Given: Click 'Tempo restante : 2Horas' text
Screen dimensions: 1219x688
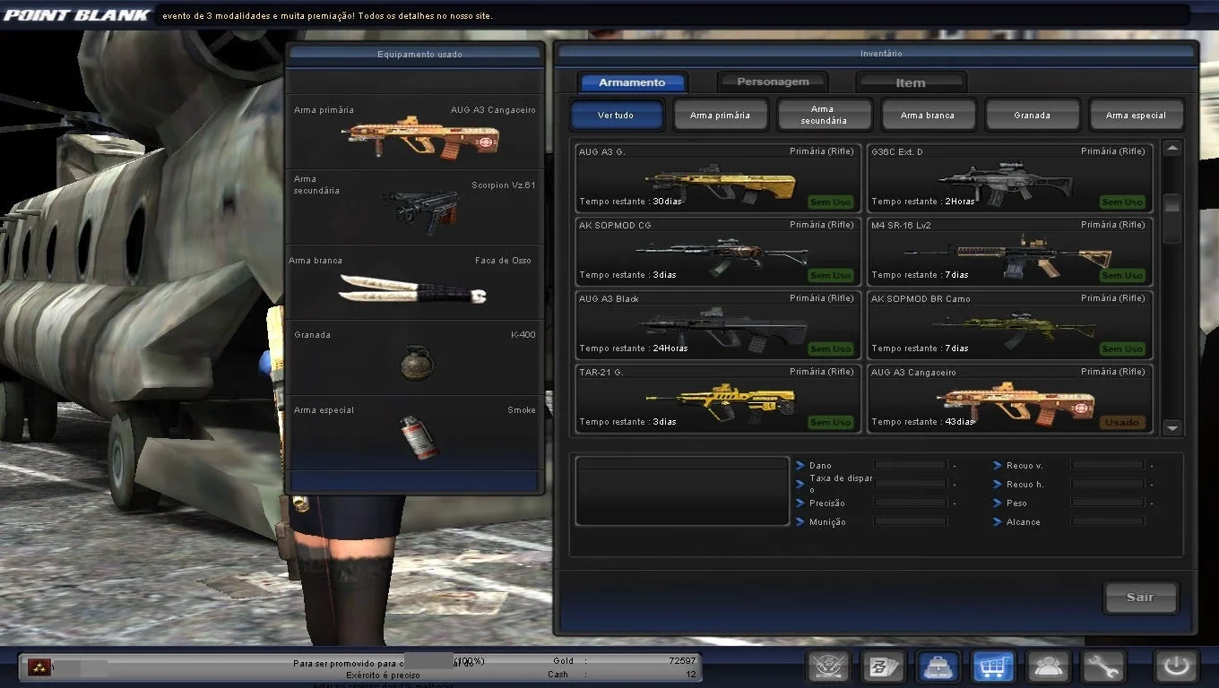Looking at the screenshot, I should (923, 202).
